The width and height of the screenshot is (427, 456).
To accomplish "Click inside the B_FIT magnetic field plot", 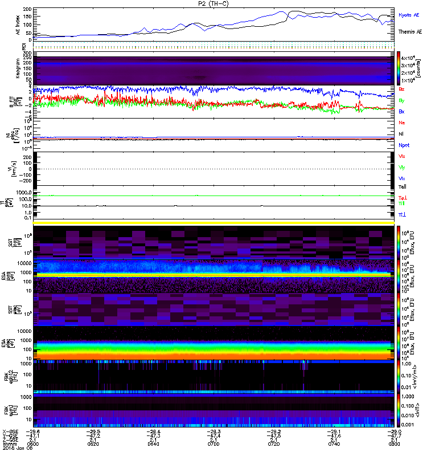I will tap(213, 102).
